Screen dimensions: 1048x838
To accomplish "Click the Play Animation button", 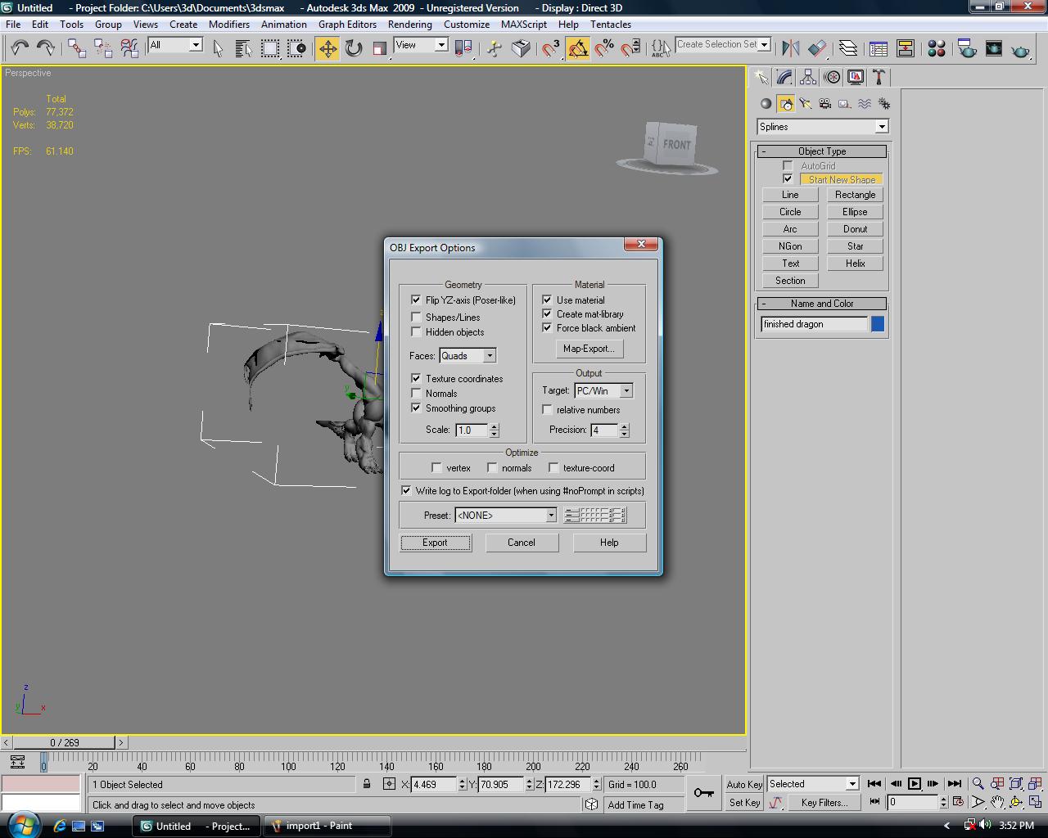I will tap(915, 784).
